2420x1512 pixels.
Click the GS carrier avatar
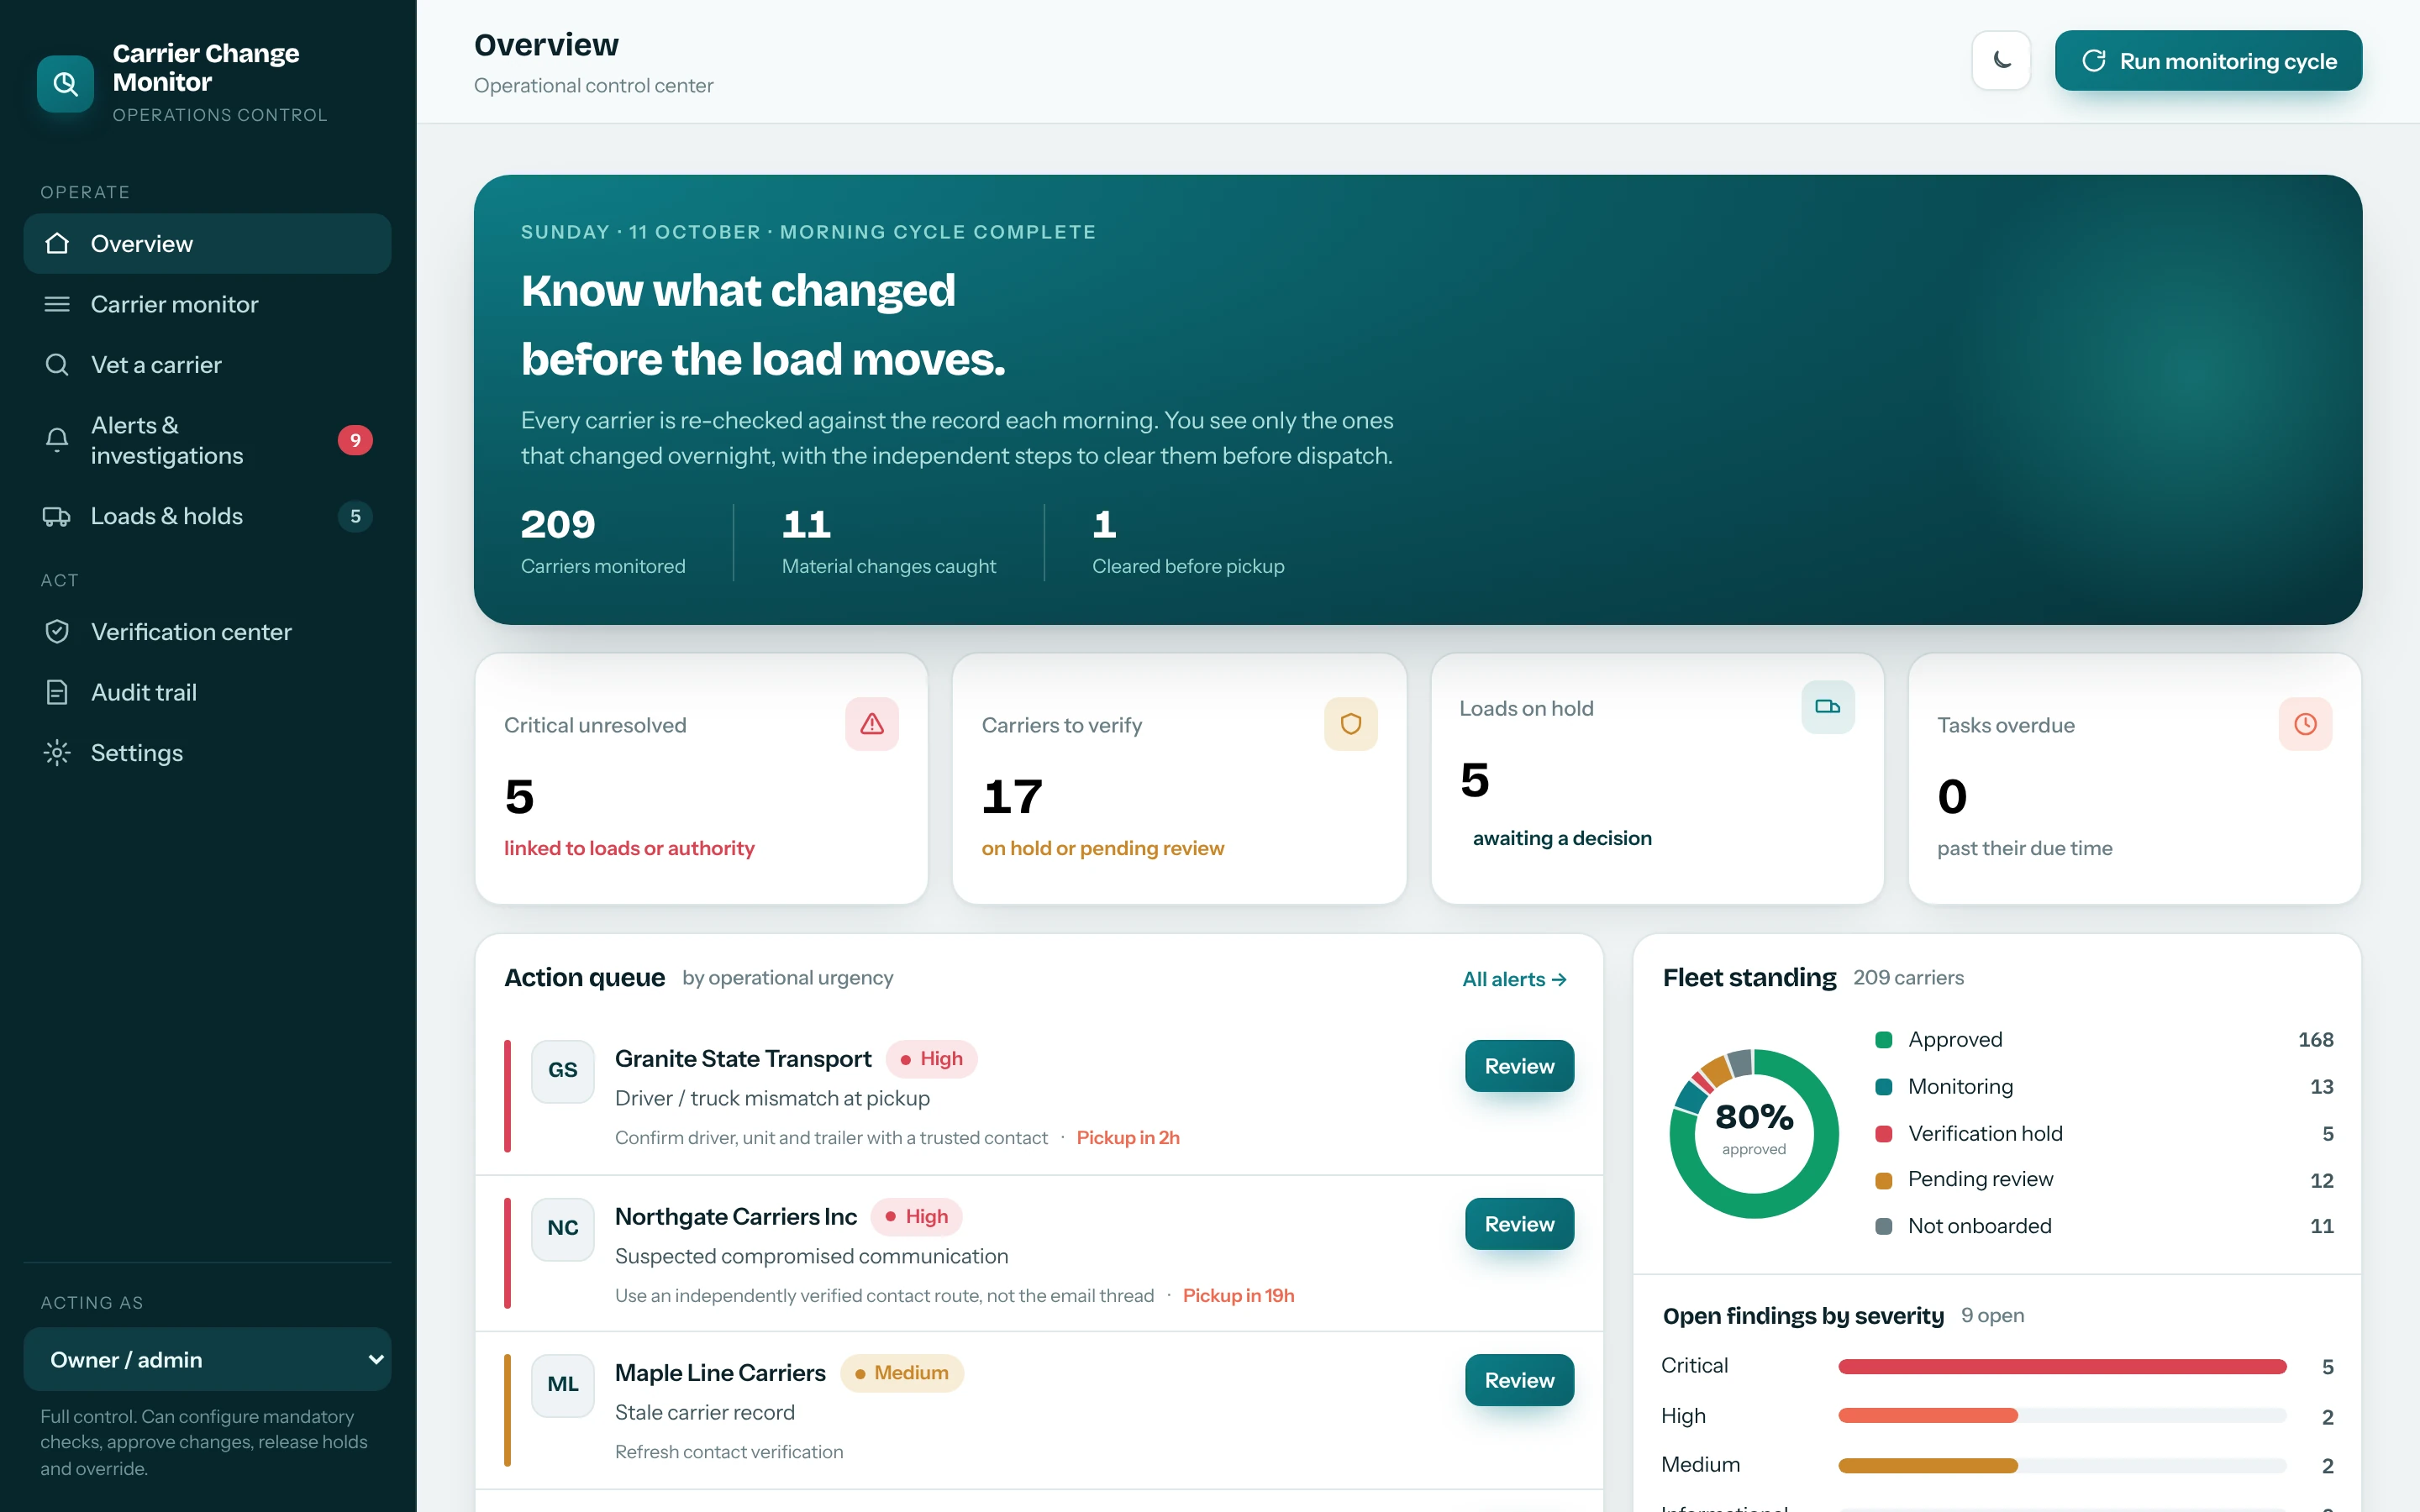[x=563, y=1070]
